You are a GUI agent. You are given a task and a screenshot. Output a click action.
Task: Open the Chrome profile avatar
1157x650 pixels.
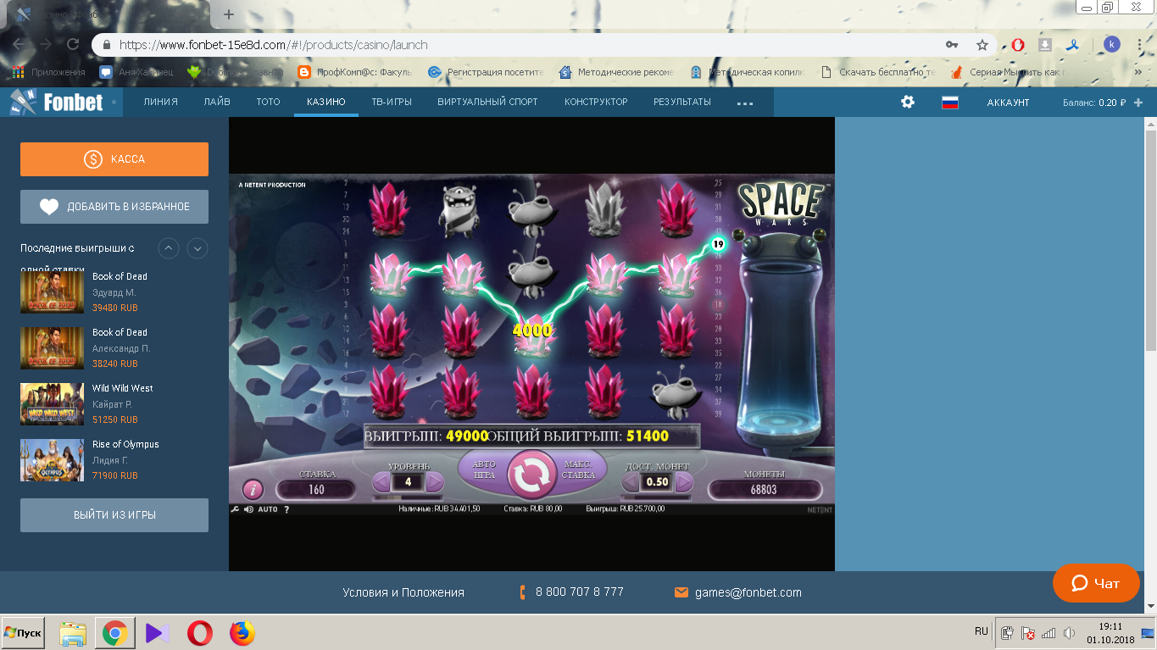(1111, 44)
